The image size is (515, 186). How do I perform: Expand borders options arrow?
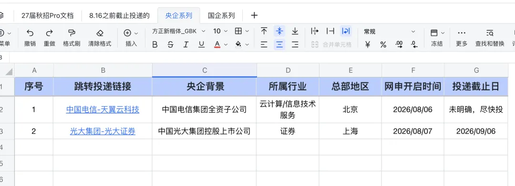pos(247,31)
